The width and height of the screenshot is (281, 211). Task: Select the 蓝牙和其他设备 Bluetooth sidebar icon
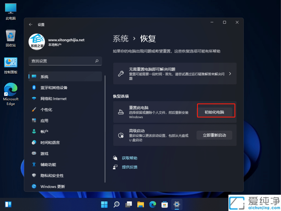(x=34, y=88)
